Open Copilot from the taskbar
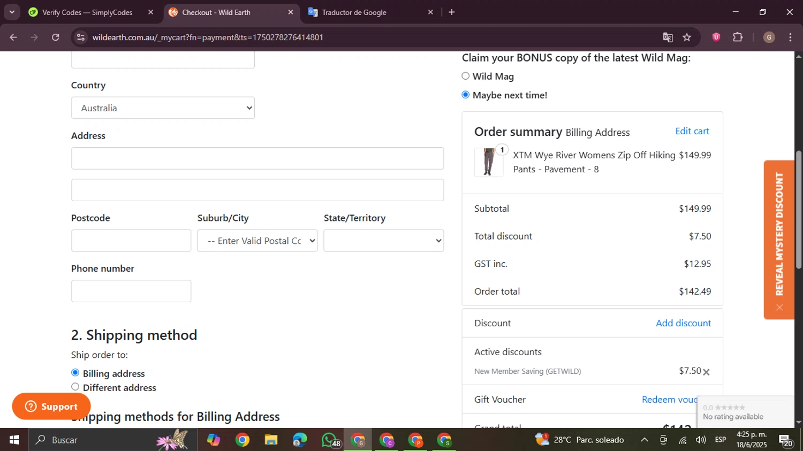Image resolution: width=803 pixels, height=451 pixels. point(214,440)
